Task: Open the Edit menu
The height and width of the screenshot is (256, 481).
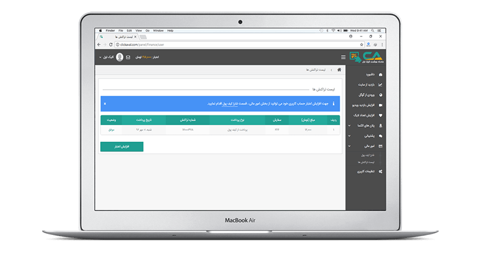Action: click(129, 31)
